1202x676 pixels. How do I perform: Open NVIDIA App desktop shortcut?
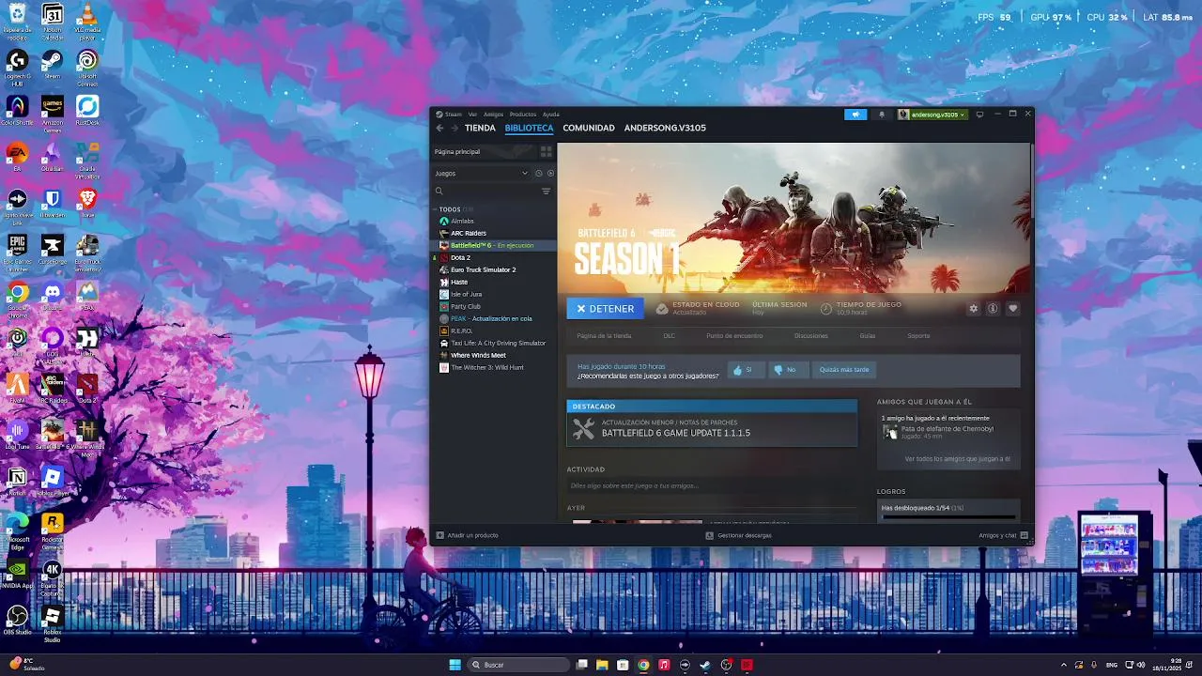pyautogui.click(x=17, y=574)
